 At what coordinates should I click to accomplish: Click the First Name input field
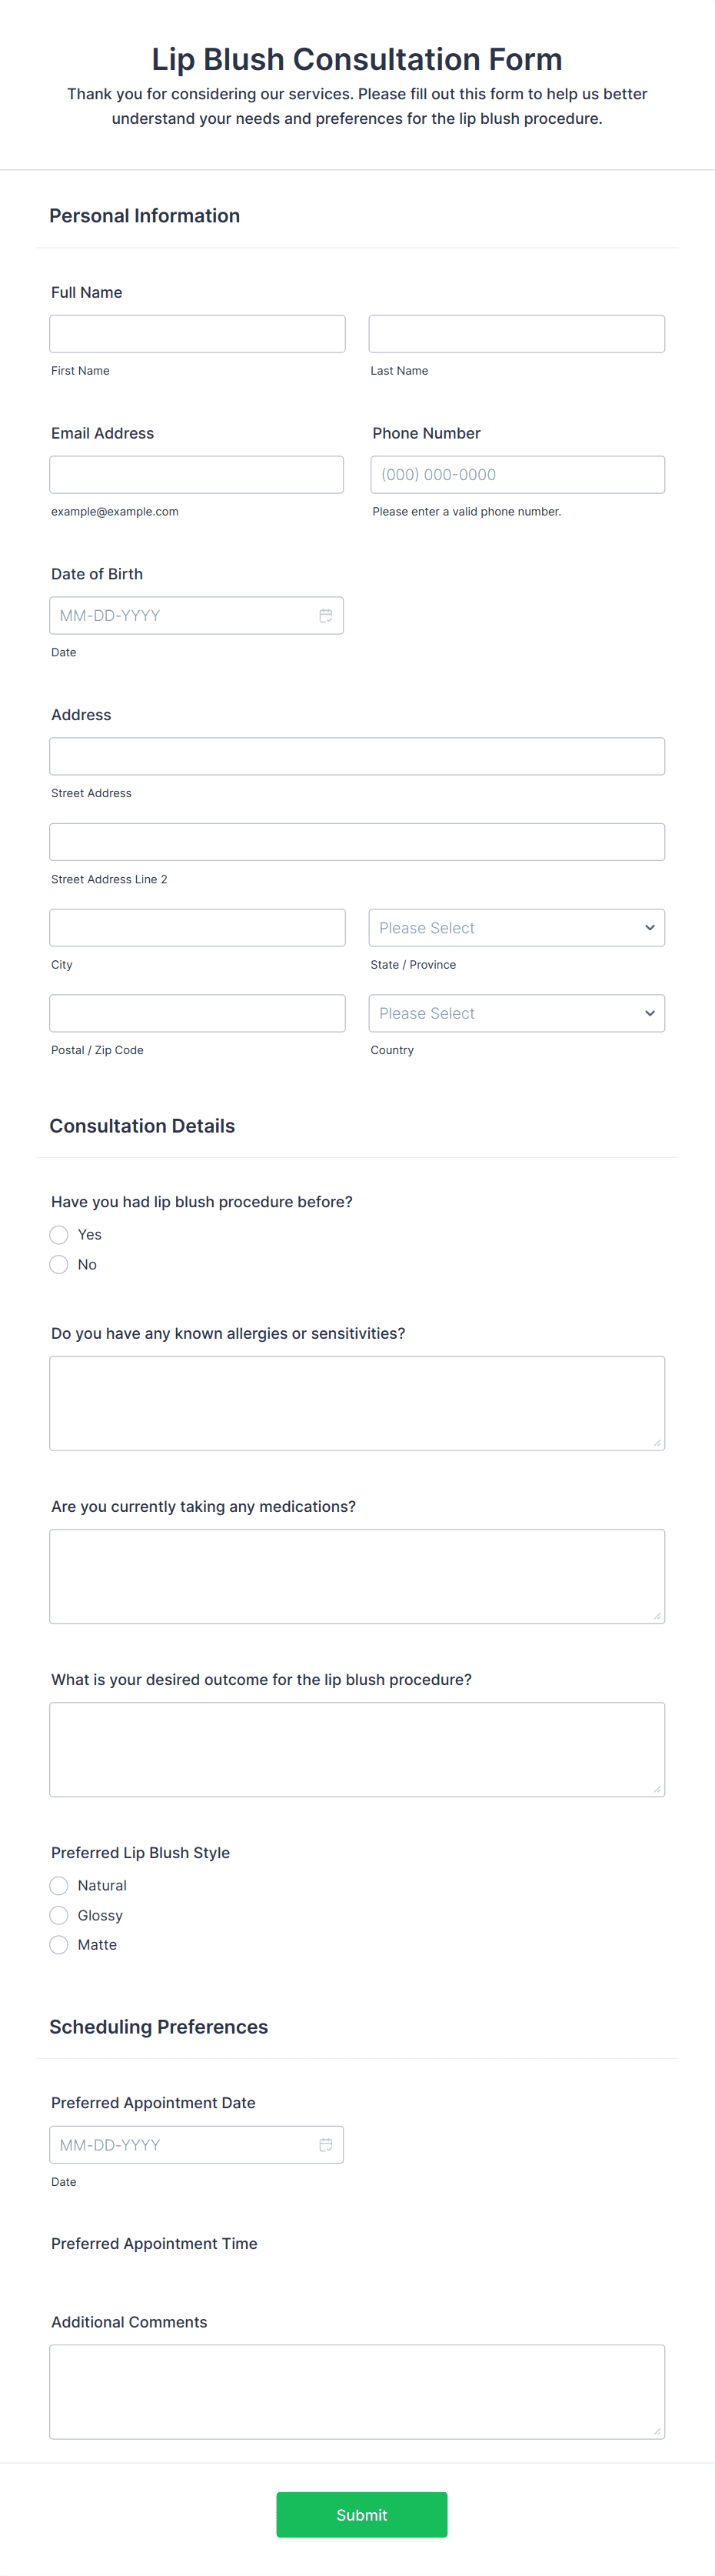198,333
